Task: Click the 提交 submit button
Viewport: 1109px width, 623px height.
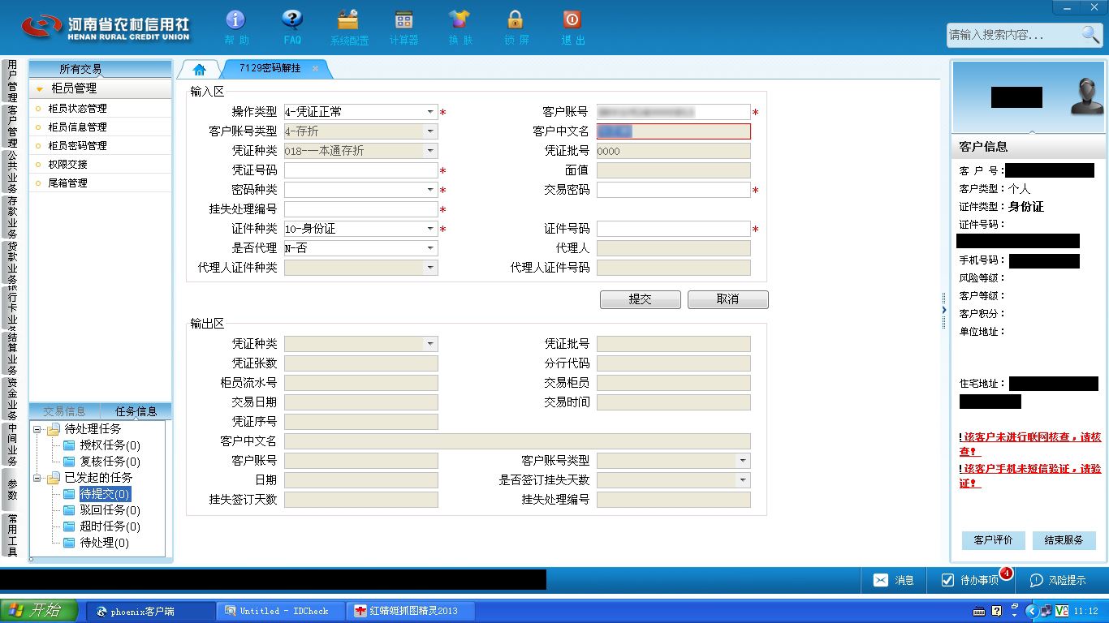Action: point(641,299)
